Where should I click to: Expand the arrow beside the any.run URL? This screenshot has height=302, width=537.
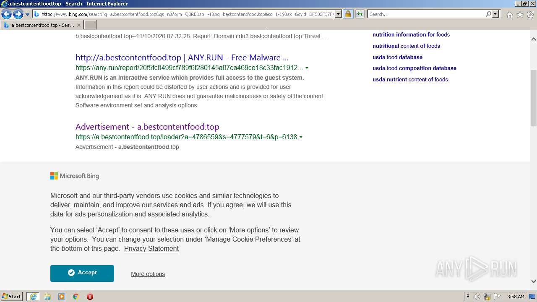pos(307,68)
